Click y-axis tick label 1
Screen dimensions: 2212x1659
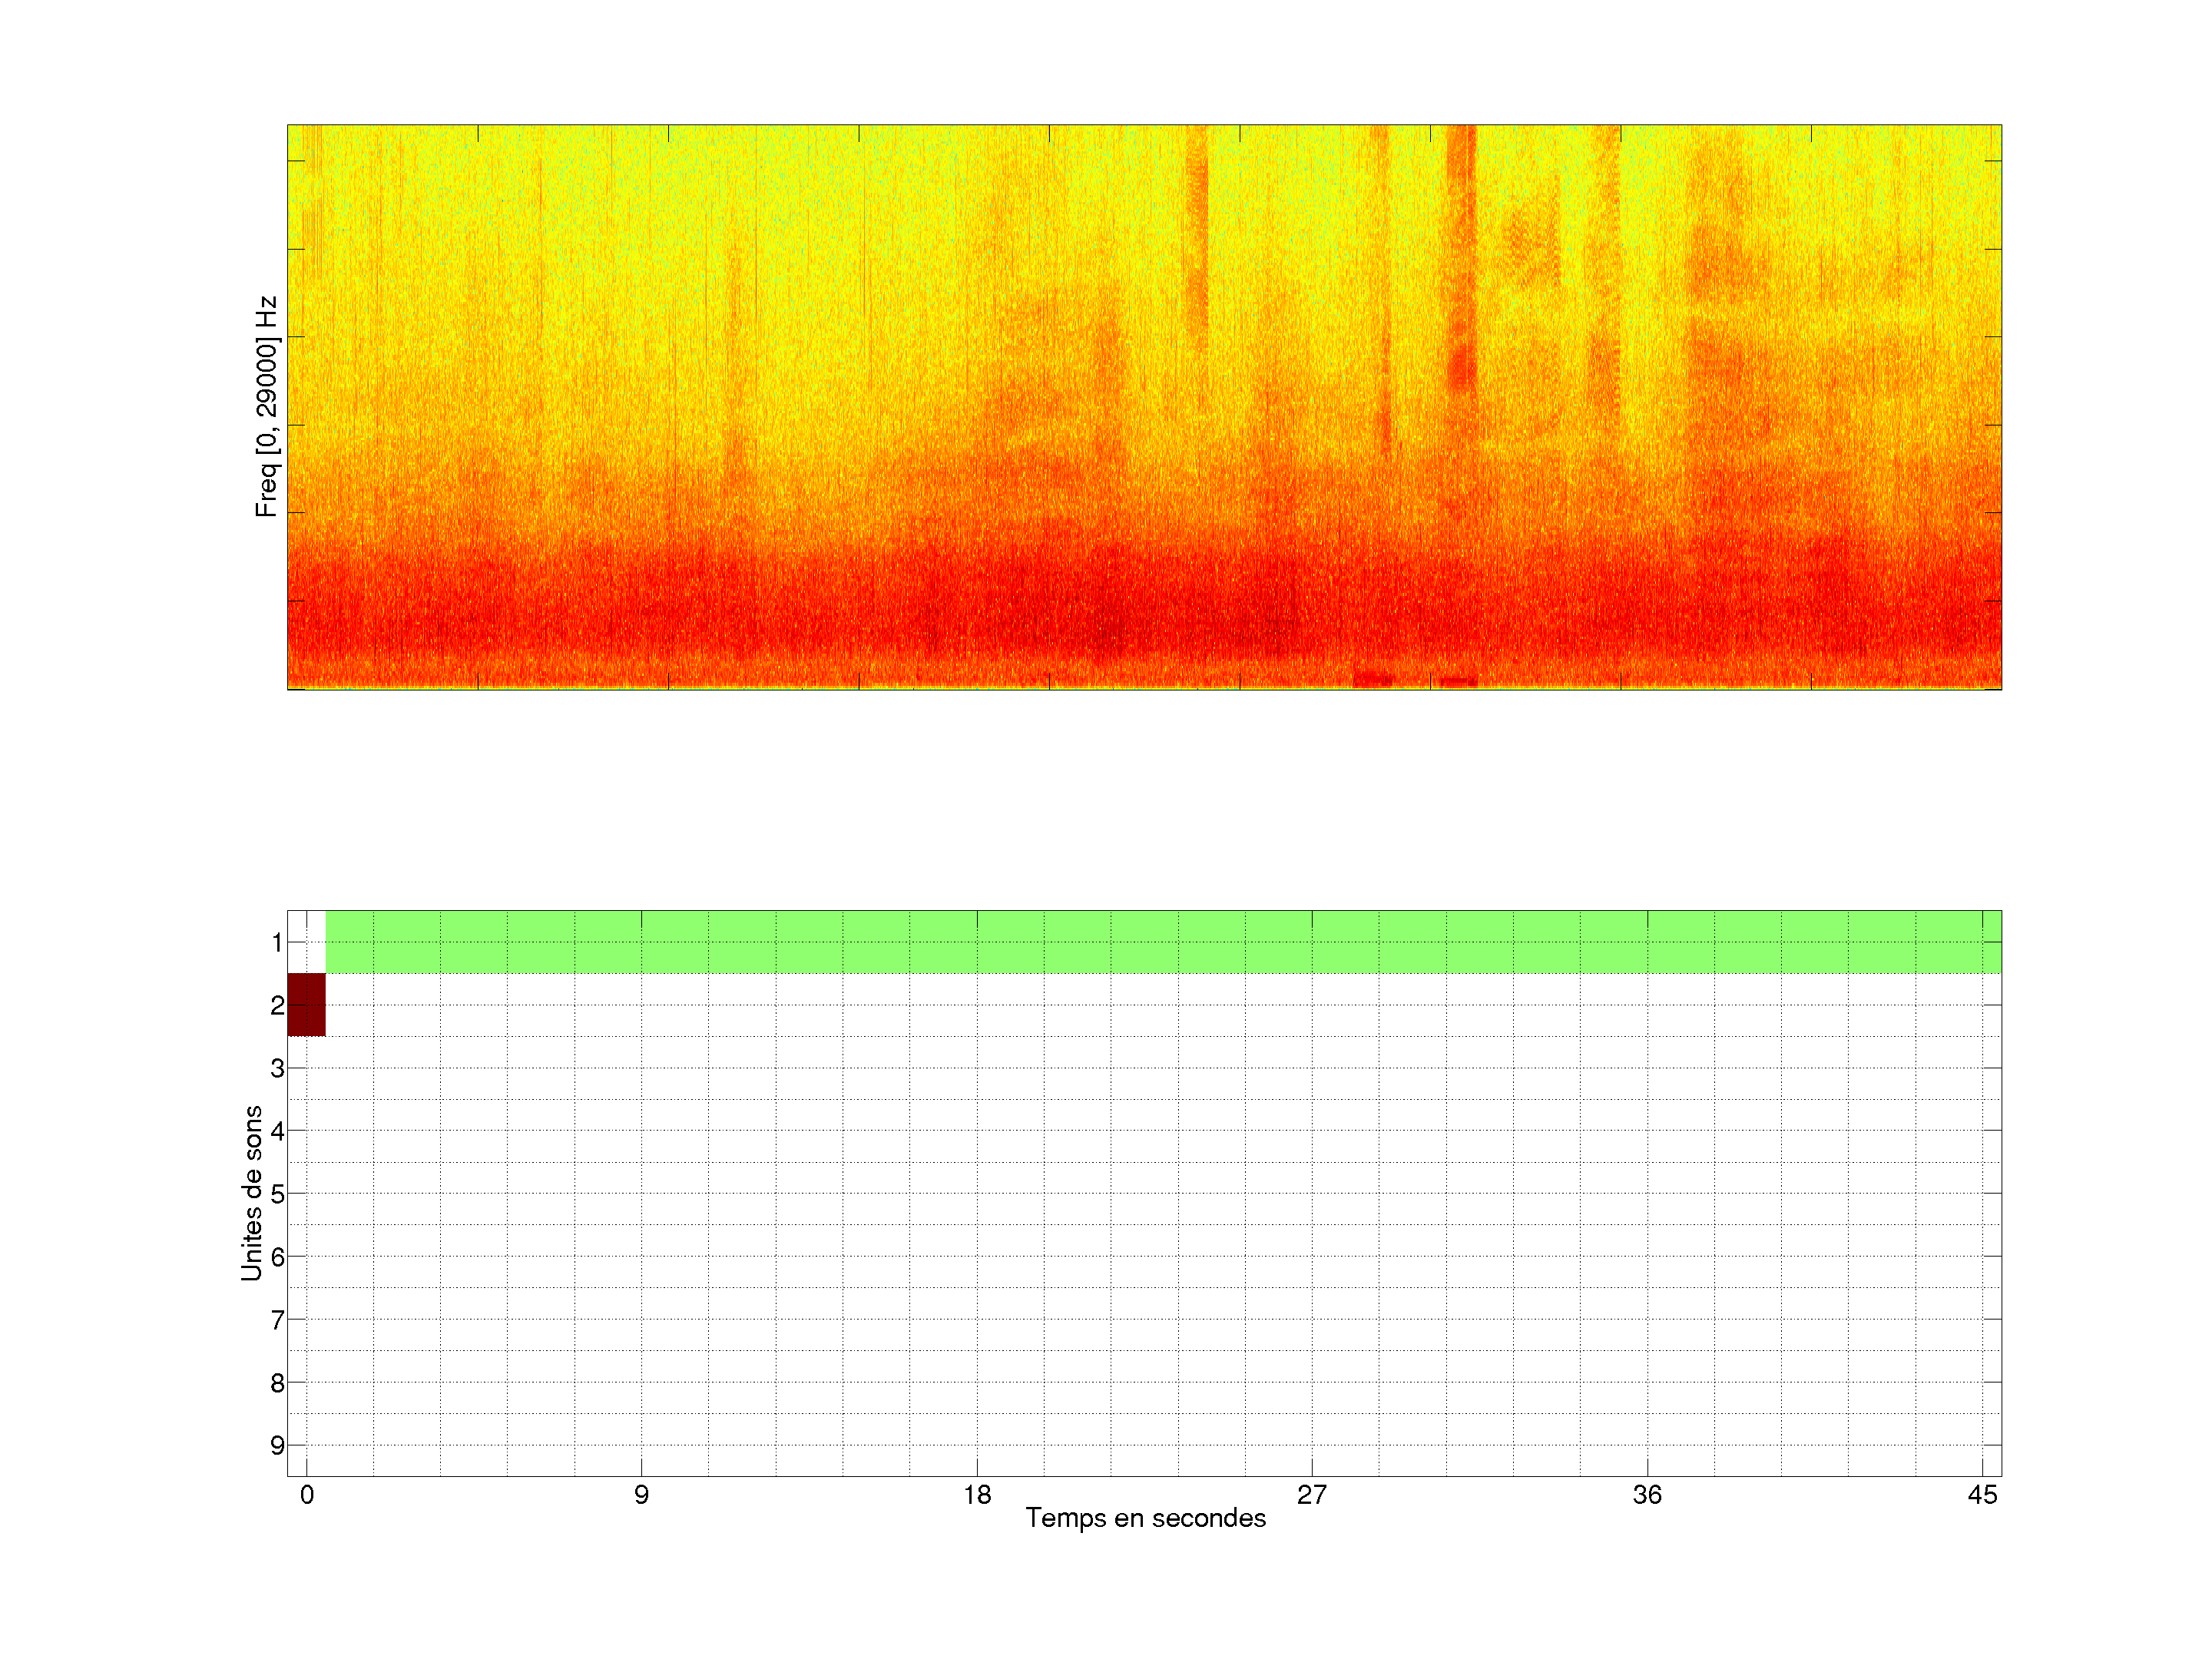(277, 942)
